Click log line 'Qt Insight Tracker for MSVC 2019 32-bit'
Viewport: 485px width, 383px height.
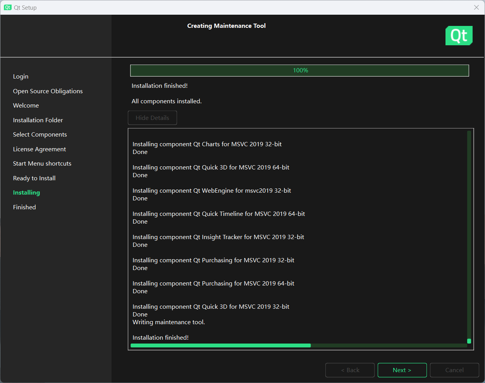[x=218, y=237]
